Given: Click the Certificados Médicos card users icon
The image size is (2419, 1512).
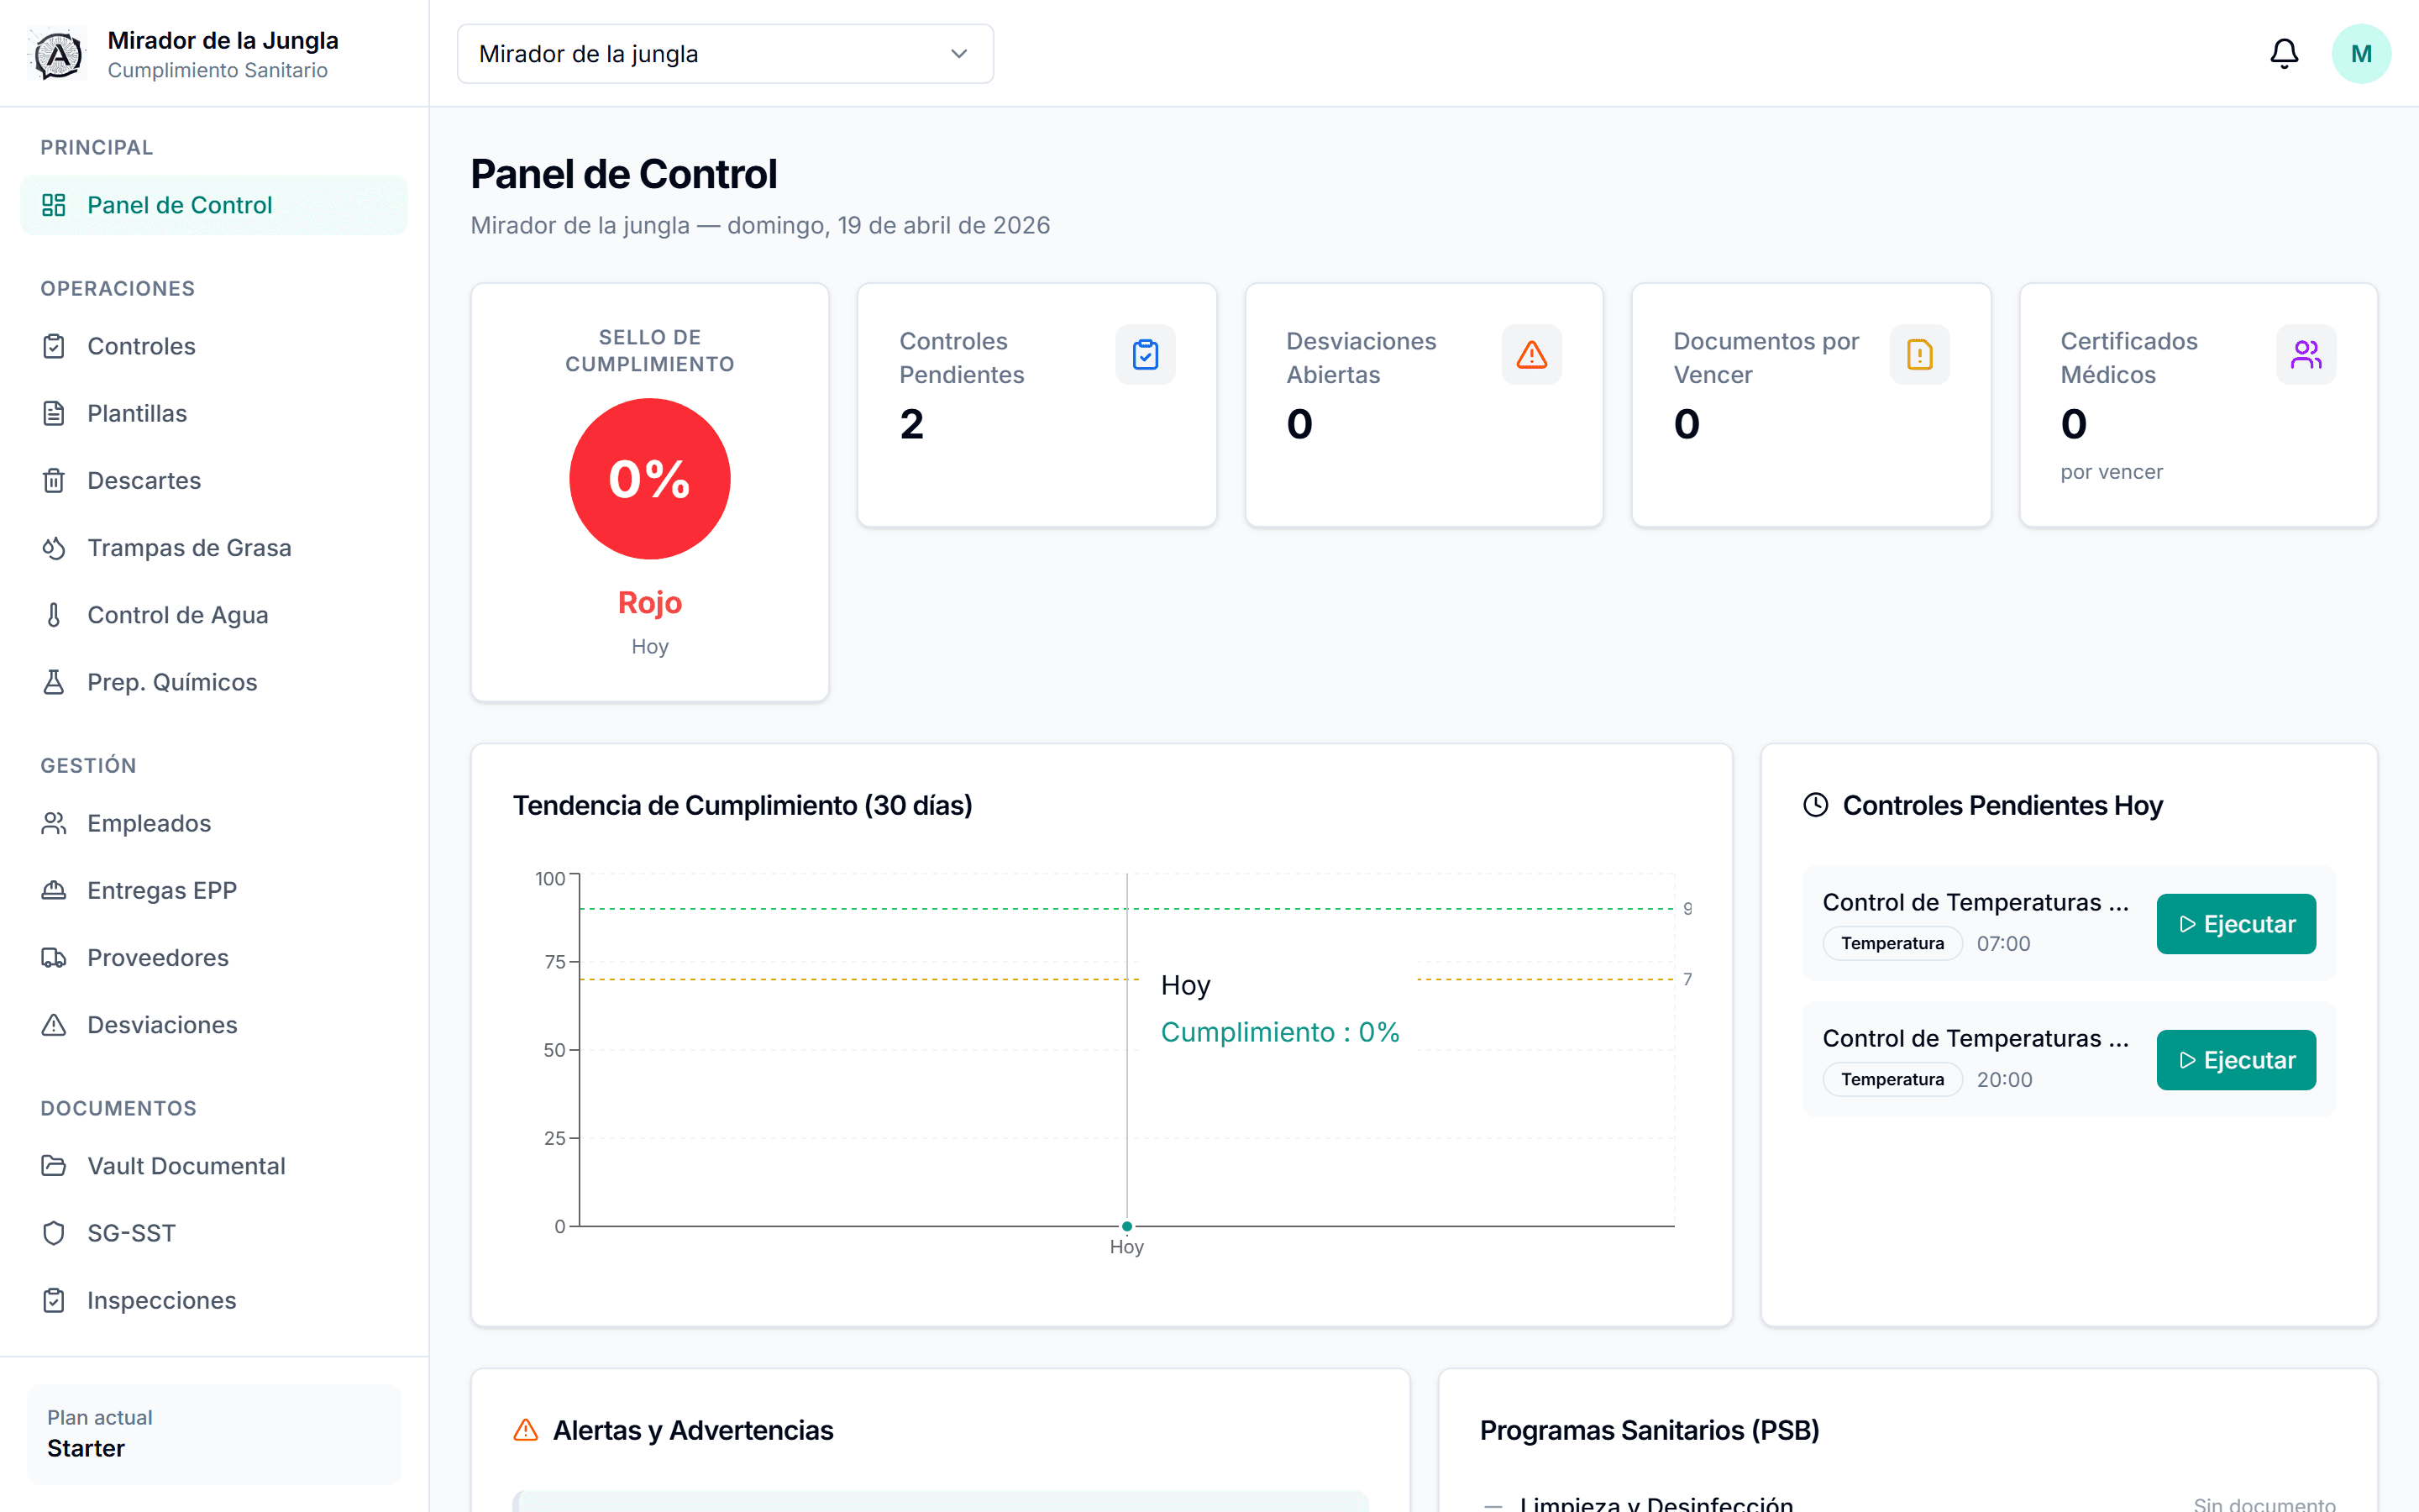Looking at the screenshot, I should (2306, 354).
